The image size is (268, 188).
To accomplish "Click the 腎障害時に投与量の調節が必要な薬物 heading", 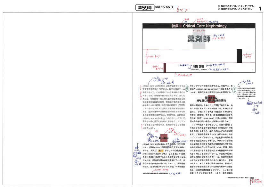I will [211, 99].
